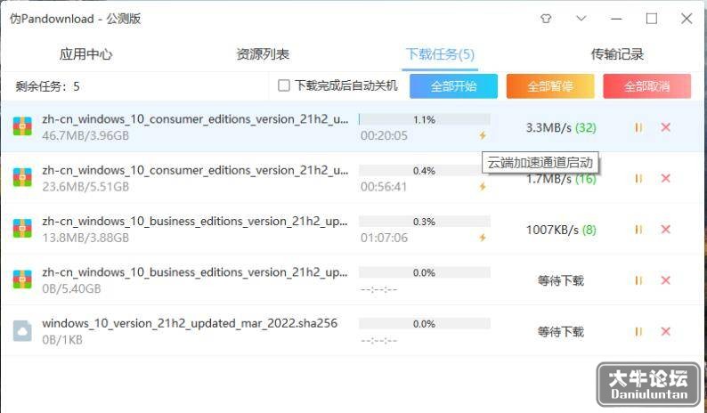This screenshot has height=413, width=707.
Task: Cancel the 3.88GB business editions download
Action: (665, 230)
